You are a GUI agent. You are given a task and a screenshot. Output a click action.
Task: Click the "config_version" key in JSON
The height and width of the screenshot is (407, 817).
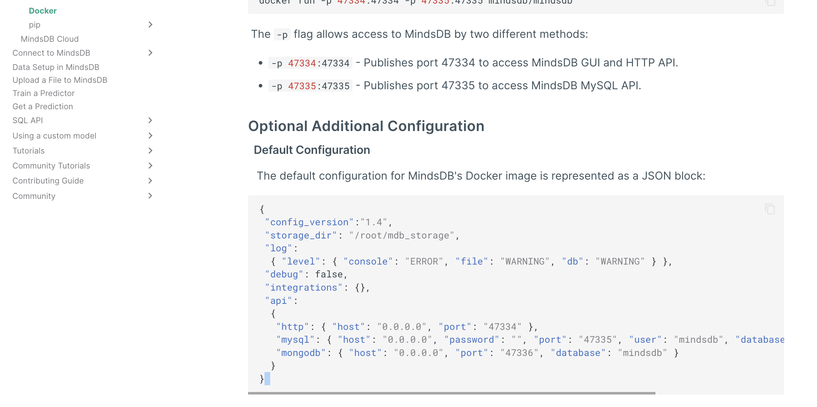coord(309,222)
